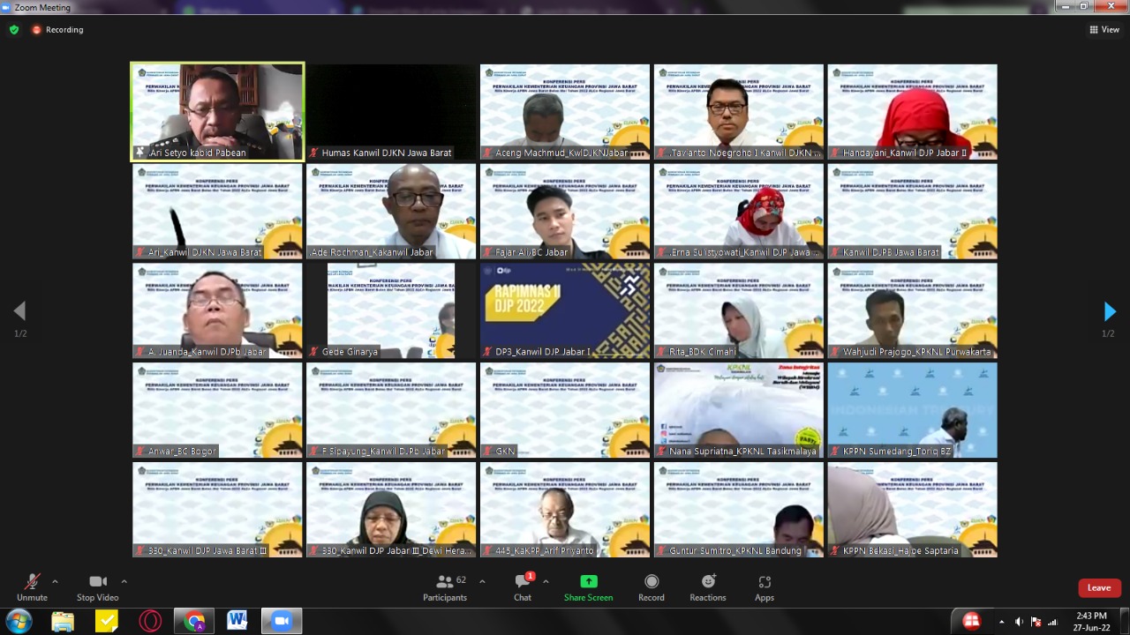Open Google Chrome from the taskbar
Viewport: 1130px width, 635px height.
pyautogui.click(x=194, y=621)
